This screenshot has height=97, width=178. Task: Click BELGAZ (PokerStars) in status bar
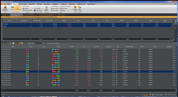pyautogui.click(x=171, y=95)
